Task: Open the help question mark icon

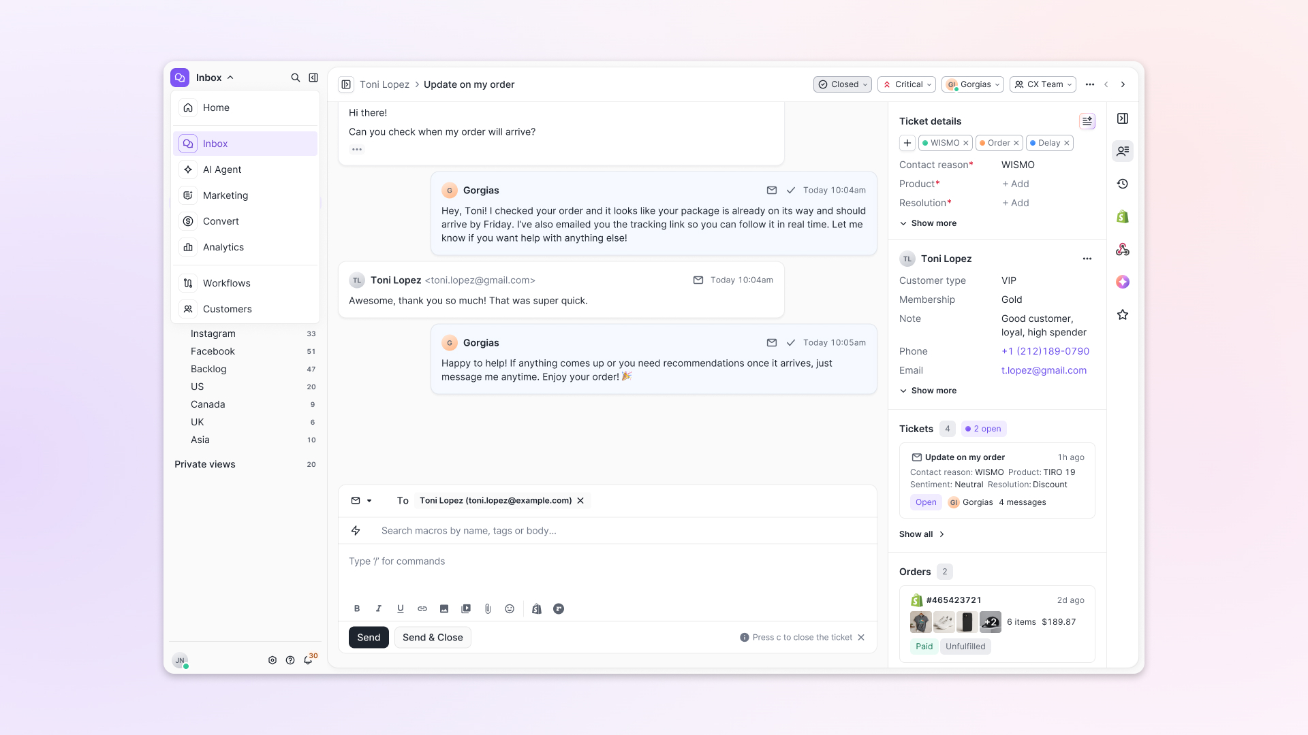Action: pyautogui.click(x=290, y=660)
